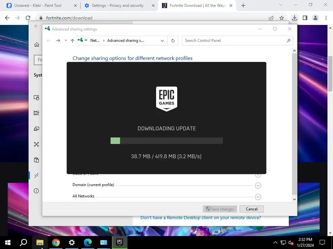Open muted volume icon in tray

tap(291, 243)
